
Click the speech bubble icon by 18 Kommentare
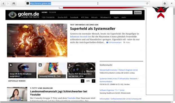click(x=107, y=42)
